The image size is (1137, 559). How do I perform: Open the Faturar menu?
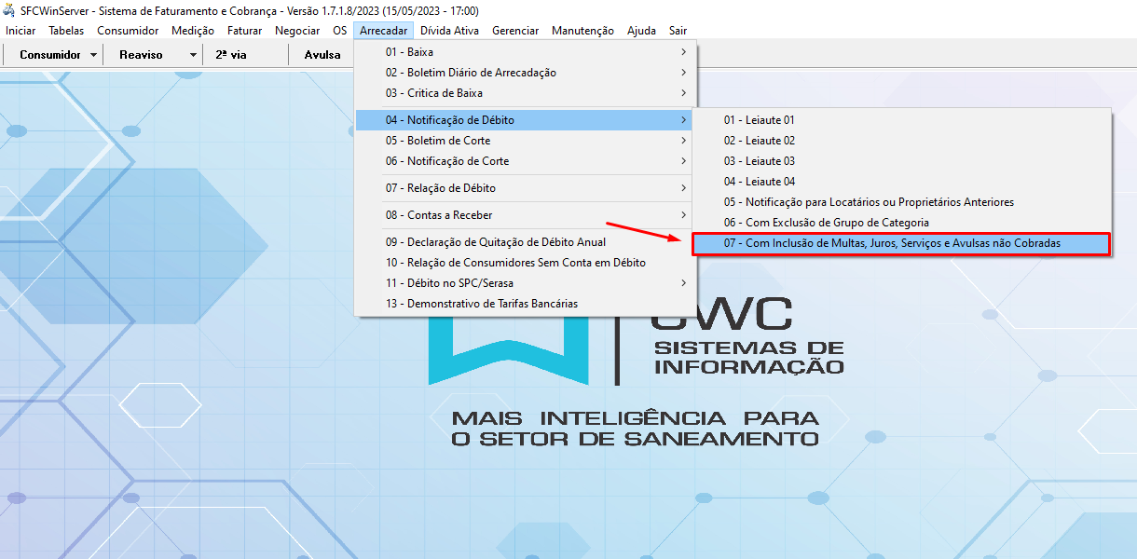tap(244, 31)
